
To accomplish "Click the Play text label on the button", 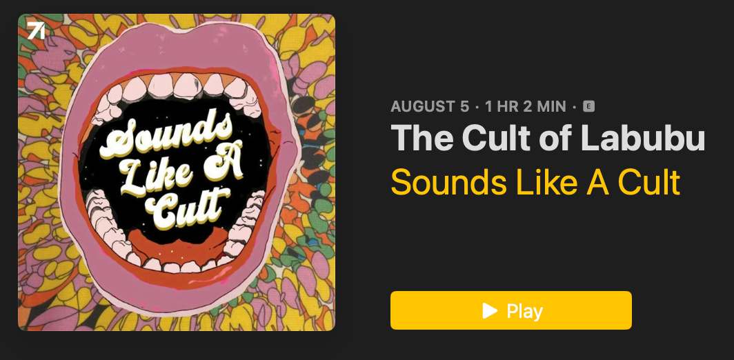I will pos(525,311).
